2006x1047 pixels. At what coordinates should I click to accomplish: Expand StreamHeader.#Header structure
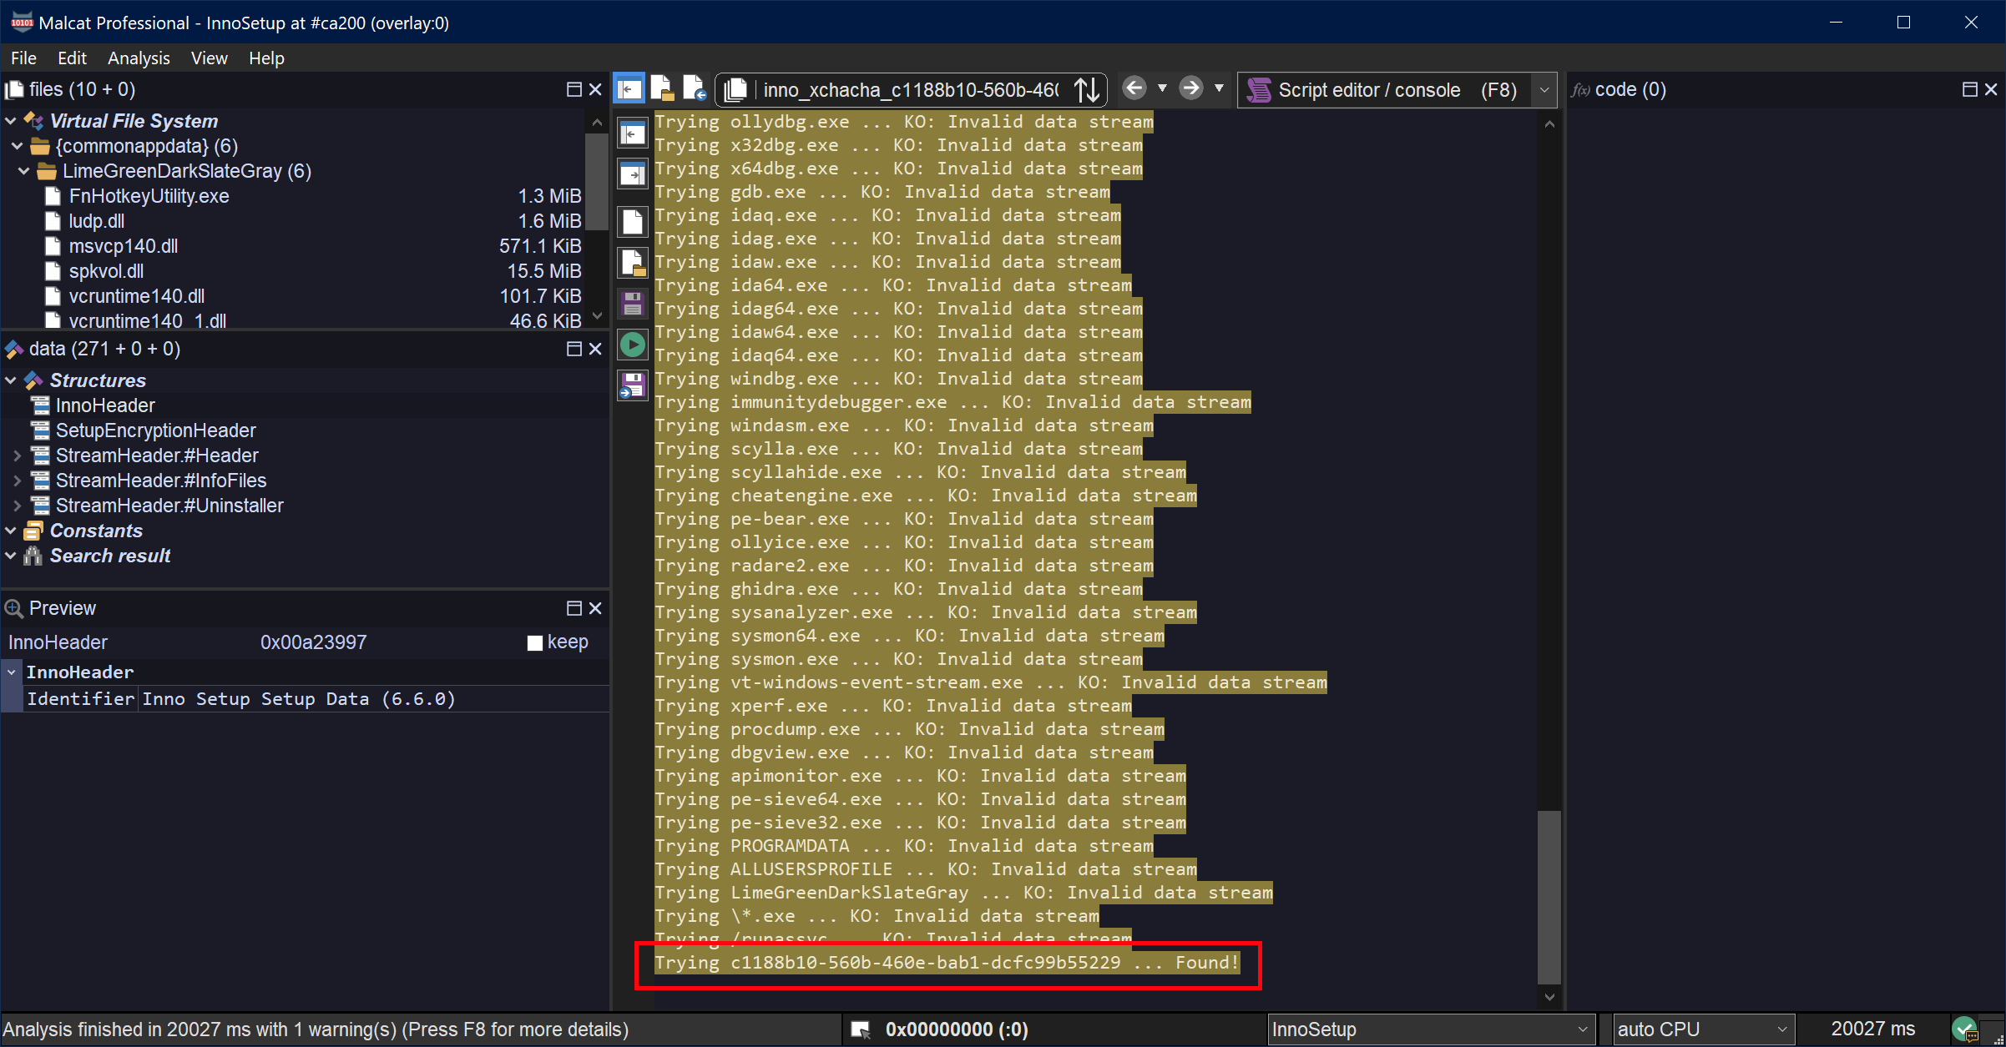(x=17, y=456)
